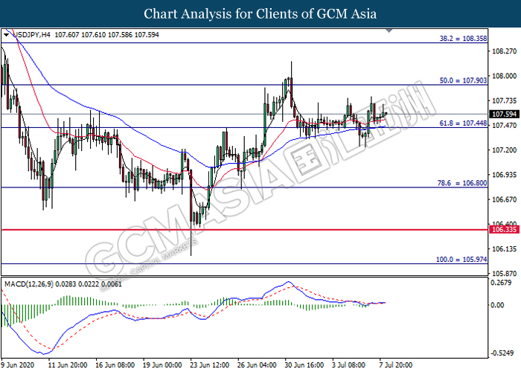The height and width of the screenshot is (372, 521).
Task: Click the 30 Jun 16:00 time label
Action: pos(304,365)
